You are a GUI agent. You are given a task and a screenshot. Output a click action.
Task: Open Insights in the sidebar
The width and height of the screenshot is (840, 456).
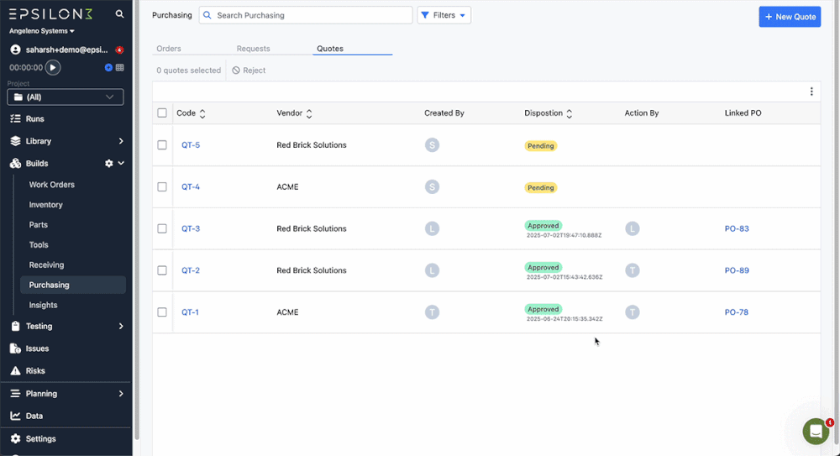click(x=43, y=305)
